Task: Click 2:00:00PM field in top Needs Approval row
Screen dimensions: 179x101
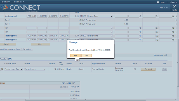Action: (53, 16)
